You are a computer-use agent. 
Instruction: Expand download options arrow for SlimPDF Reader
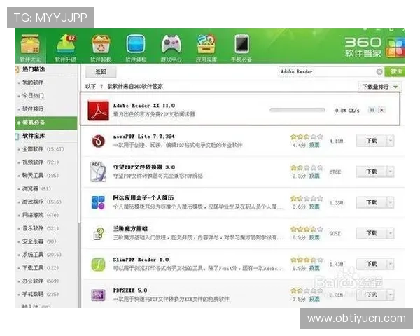pos(391,264)
